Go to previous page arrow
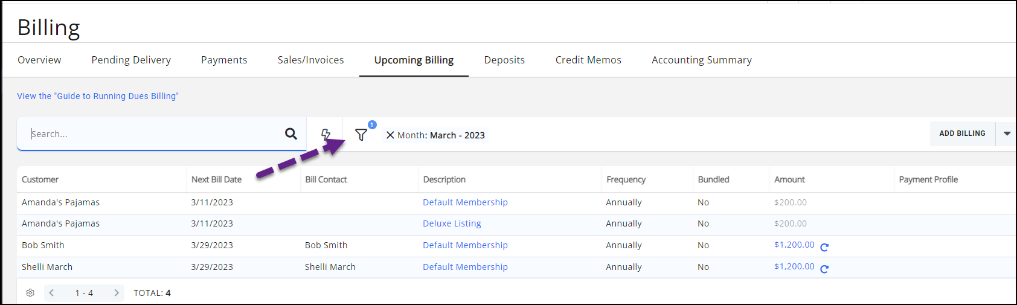Screen dimensions: 1017x305 (52, 293)
